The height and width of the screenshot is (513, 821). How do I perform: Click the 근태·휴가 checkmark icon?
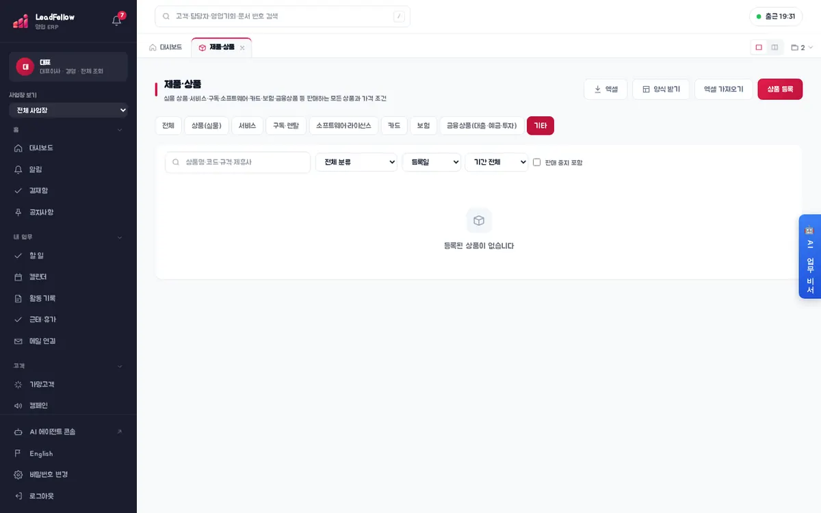(x=18, y=319)
